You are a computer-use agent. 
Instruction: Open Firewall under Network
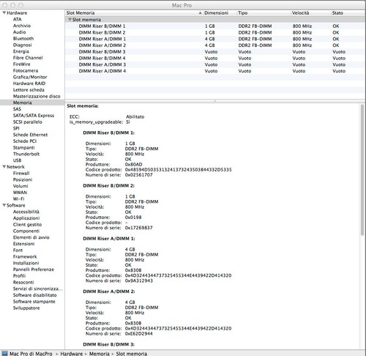(21, 173)
